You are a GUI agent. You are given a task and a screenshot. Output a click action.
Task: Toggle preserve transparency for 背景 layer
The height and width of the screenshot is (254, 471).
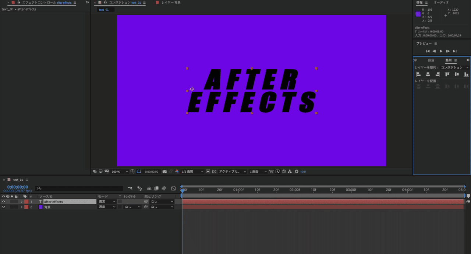click(x=120, y=207)
